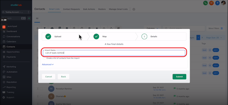
Task: Open the Z - Testing Account switcher
Action: tap(16, 12)
